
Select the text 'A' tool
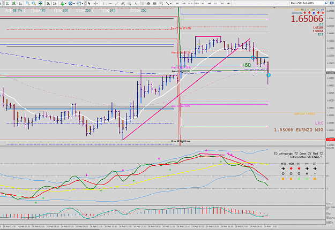point(136,3)
